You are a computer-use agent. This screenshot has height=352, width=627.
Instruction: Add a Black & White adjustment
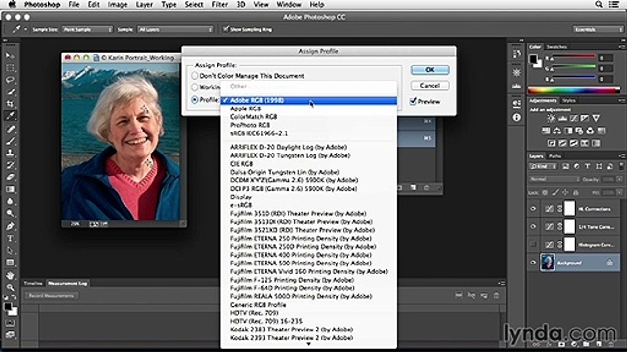point(569,131)
